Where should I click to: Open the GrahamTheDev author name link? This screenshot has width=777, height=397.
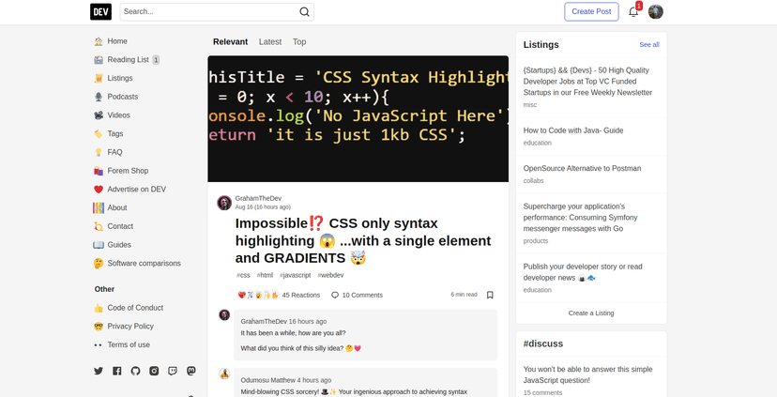click(258, 198)
